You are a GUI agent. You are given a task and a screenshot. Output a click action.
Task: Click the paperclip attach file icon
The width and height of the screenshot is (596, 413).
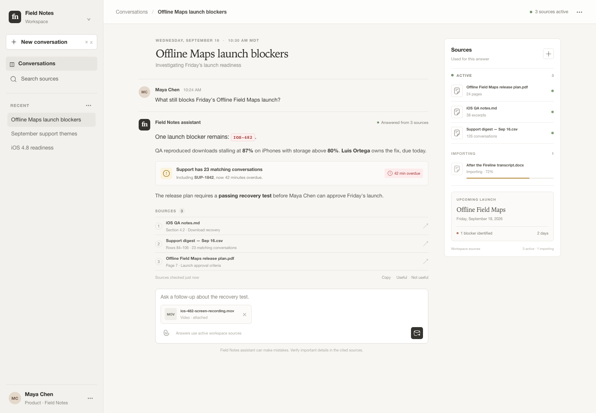(166, 333)
